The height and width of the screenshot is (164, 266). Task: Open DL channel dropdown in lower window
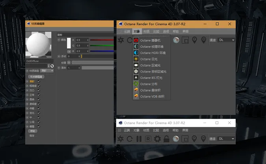[x=226, y=139]
